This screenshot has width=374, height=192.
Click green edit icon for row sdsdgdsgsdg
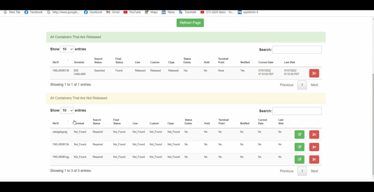coord(299,134)
